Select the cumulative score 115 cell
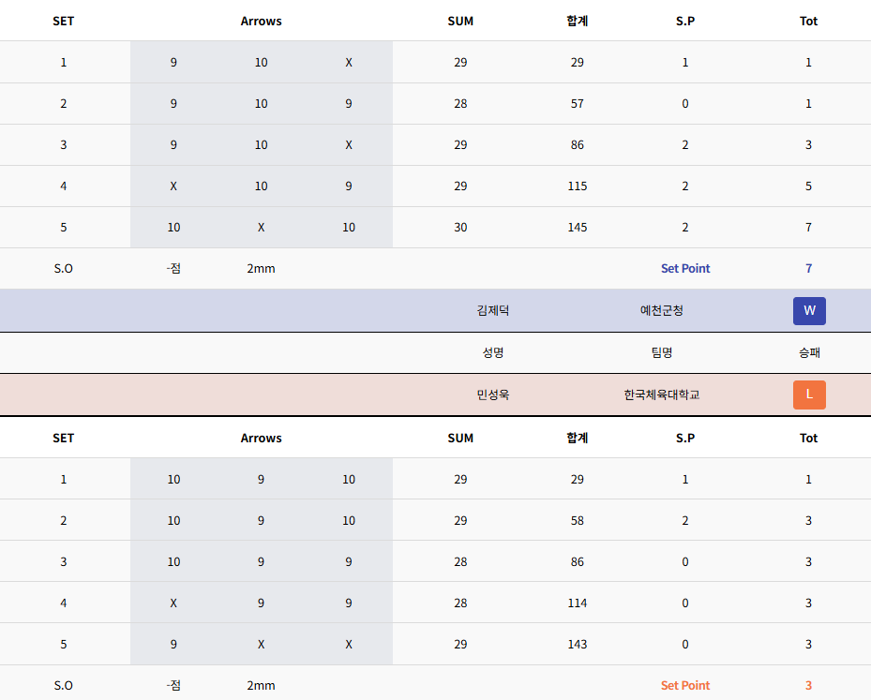871x700 pixels. [x=578, y=186]
